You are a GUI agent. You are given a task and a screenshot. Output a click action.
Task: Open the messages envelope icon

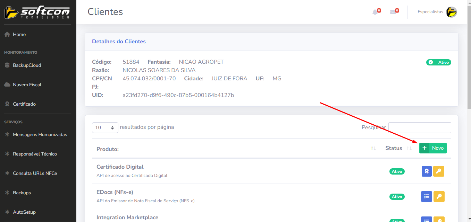tap(393, 12)
